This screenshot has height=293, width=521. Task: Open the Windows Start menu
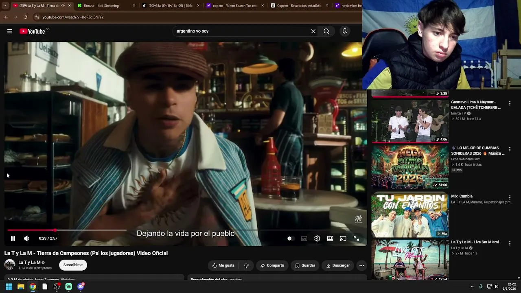[x=9, y=286]
